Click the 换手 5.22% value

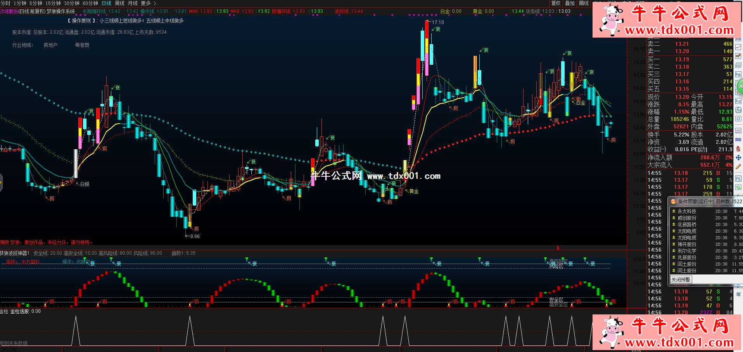click(681, 135)
